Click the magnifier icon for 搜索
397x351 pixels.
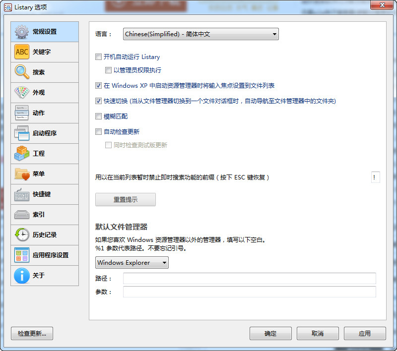click(22, 72)
